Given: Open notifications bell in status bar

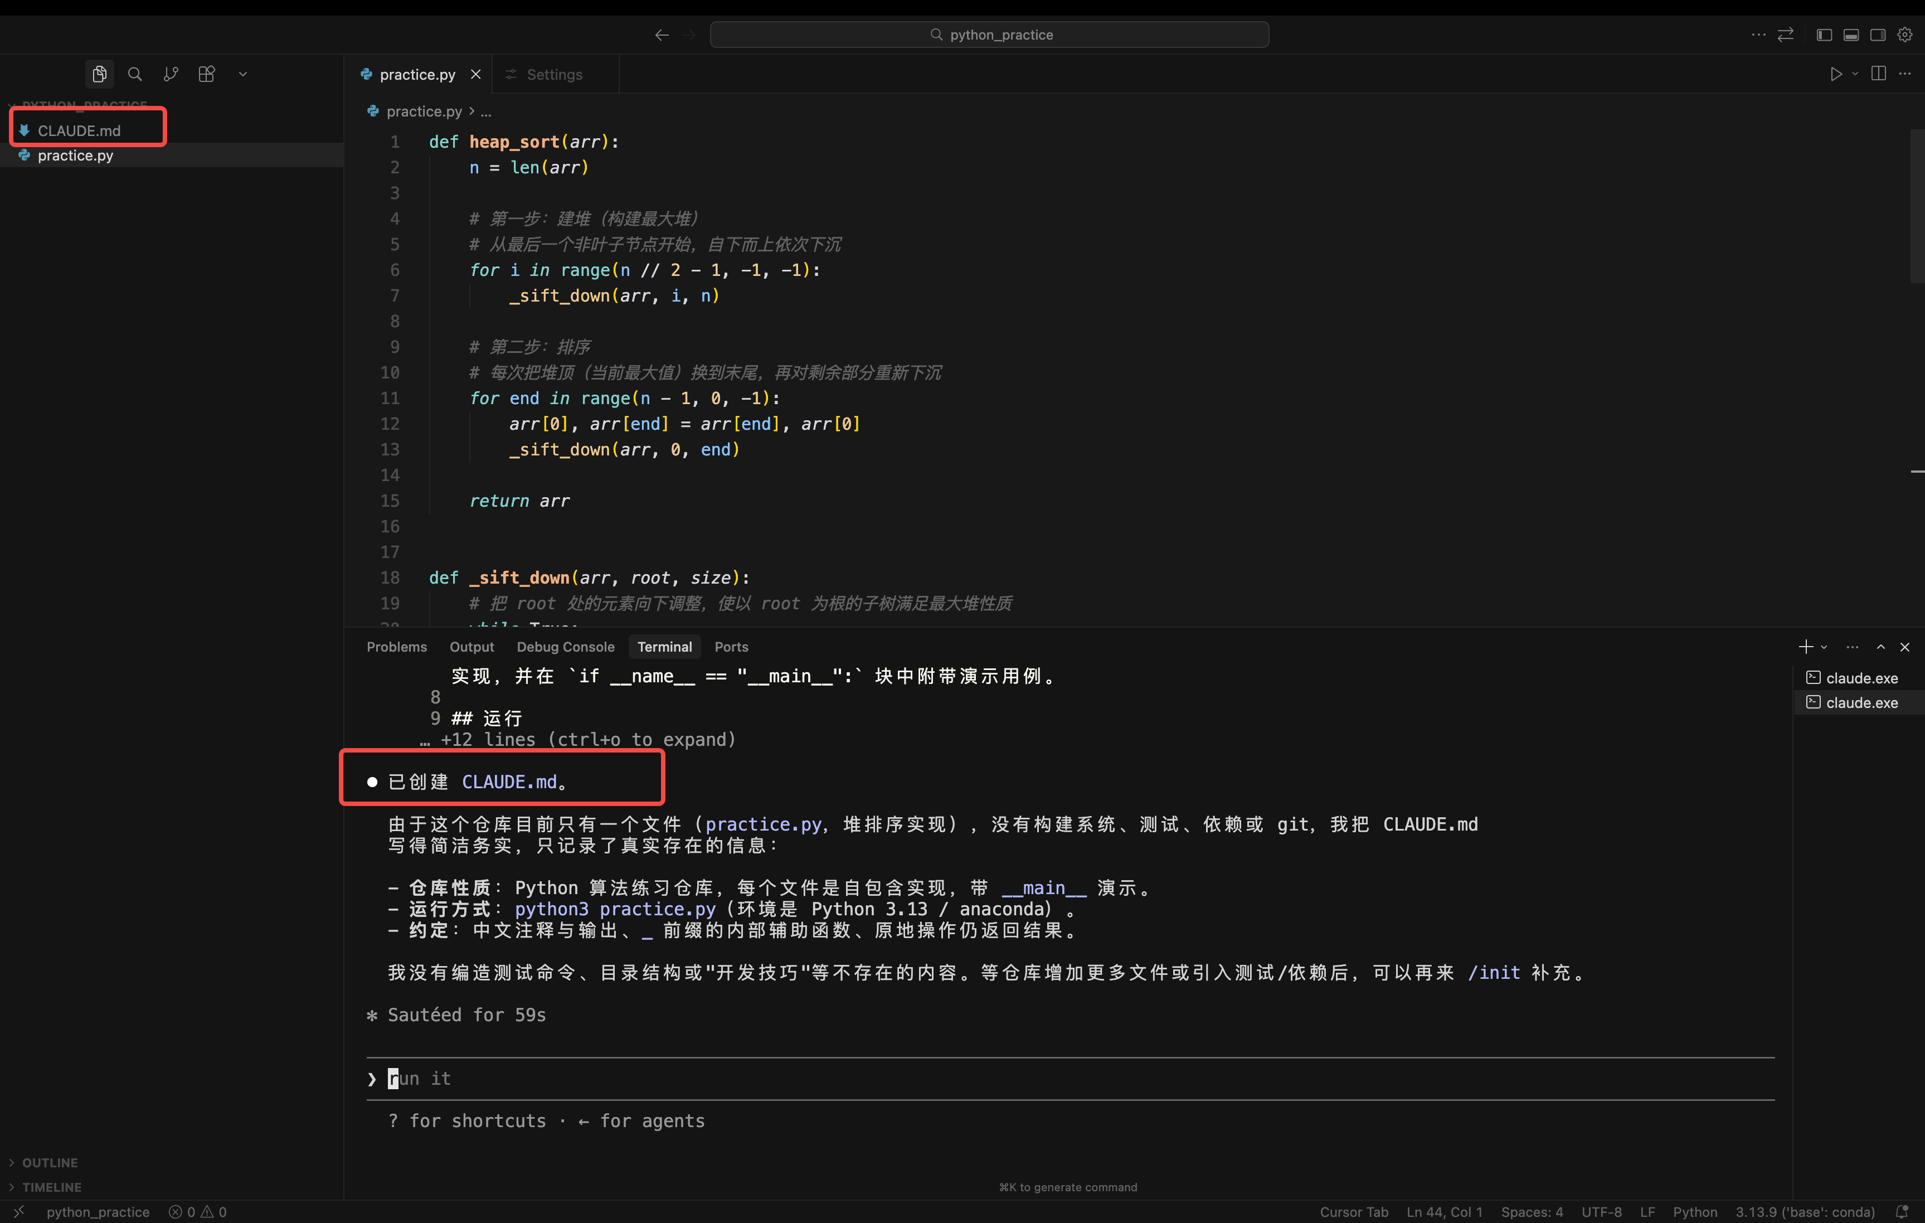Looking at the screenshot, I should pos(1902,1212).
